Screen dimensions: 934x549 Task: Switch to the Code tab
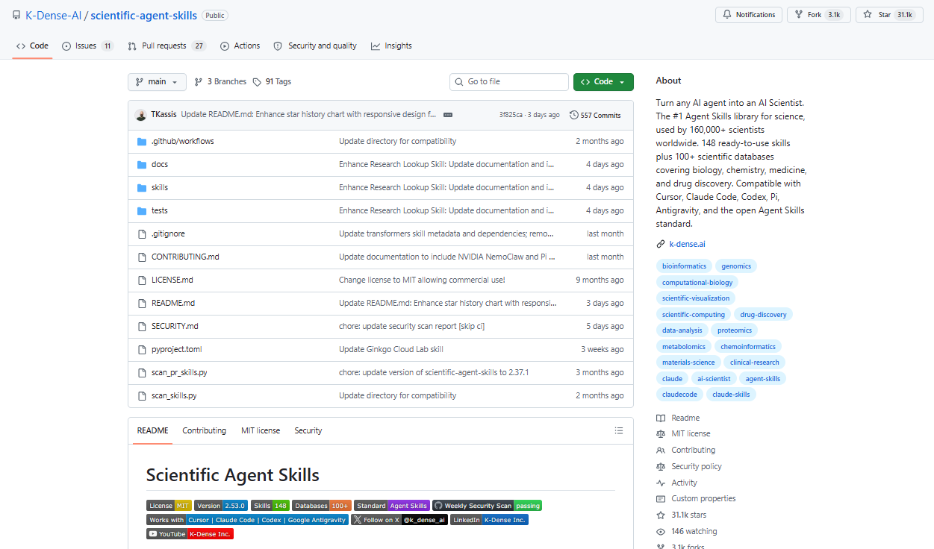pyautogui.click(x=32, y=46)
